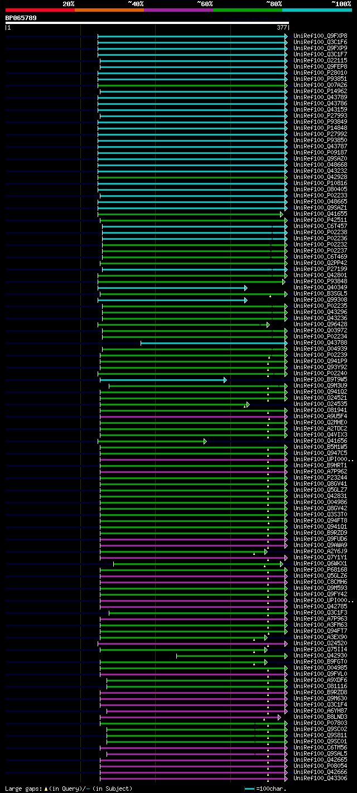Viewport: 357px width, 793px height.
Task: Click the arrowhead ending the P93848 alignment
Action: point(284,282)
